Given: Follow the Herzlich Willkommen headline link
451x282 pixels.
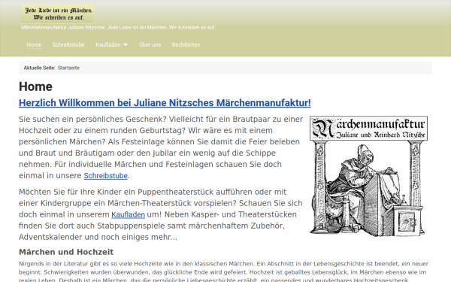Looking at the screenshot, I should click(x=165, y=103).
